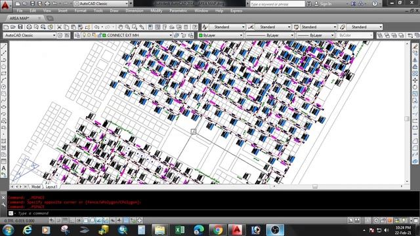Image resolution: width=420 pixels, height=236 pixels.
Task: Toggle Grid Display in status bar
Action: [x=65, y=220]
